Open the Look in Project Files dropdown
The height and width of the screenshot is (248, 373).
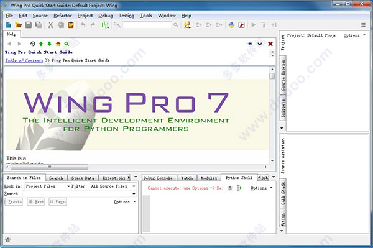48,186
